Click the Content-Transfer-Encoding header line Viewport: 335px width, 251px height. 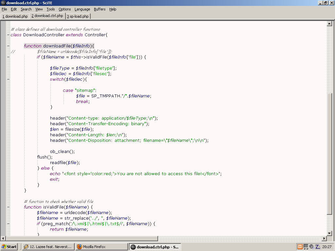(99, 124)
